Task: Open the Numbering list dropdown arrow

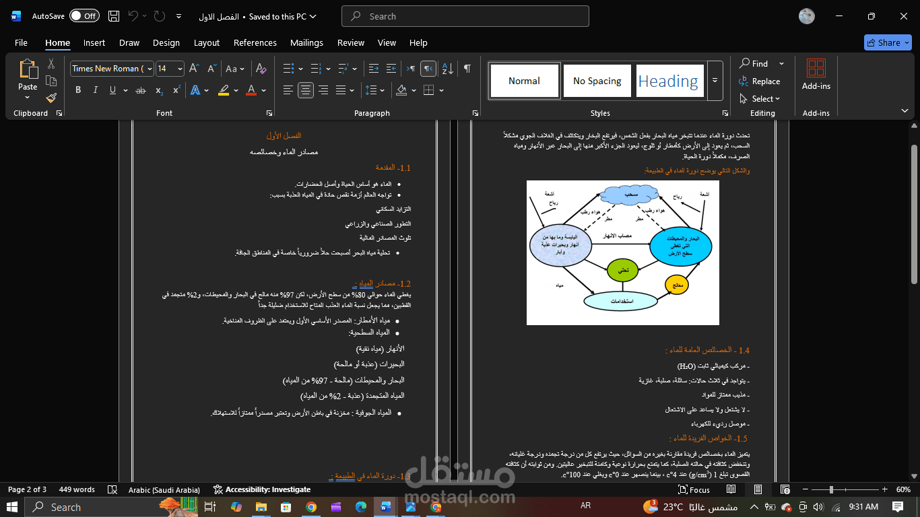Action: (x=327, y=69)
